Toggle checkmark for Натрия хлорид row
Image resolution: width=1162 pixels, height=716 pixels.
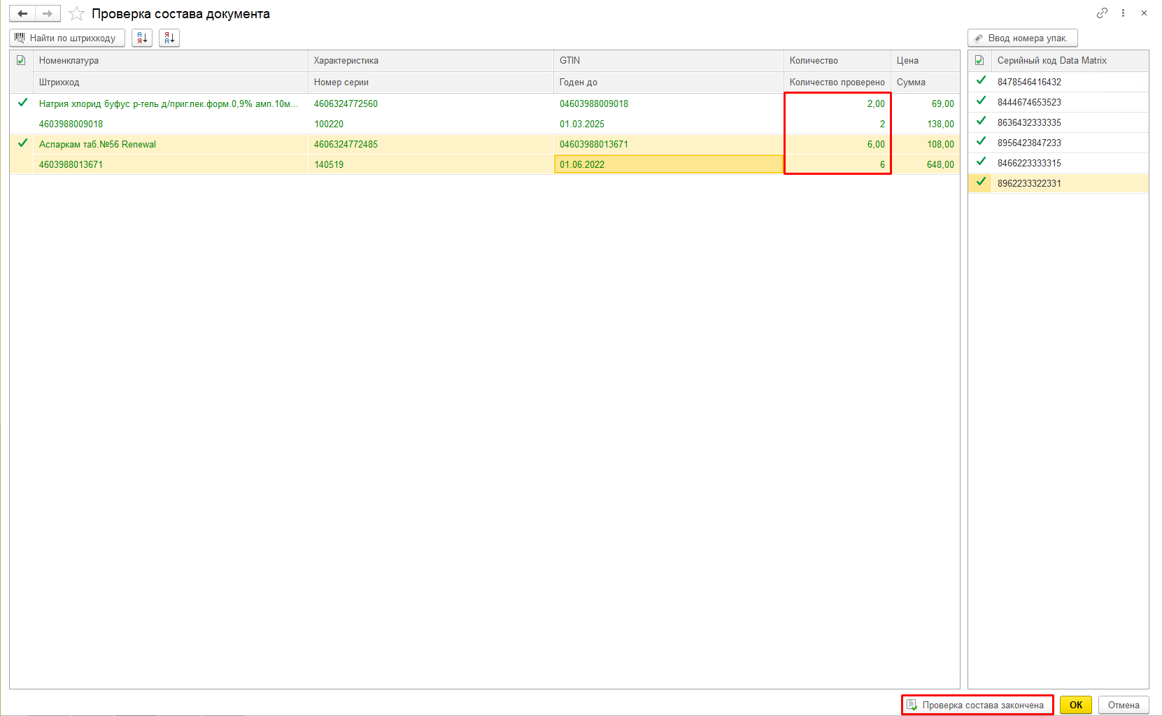(22, 103)
